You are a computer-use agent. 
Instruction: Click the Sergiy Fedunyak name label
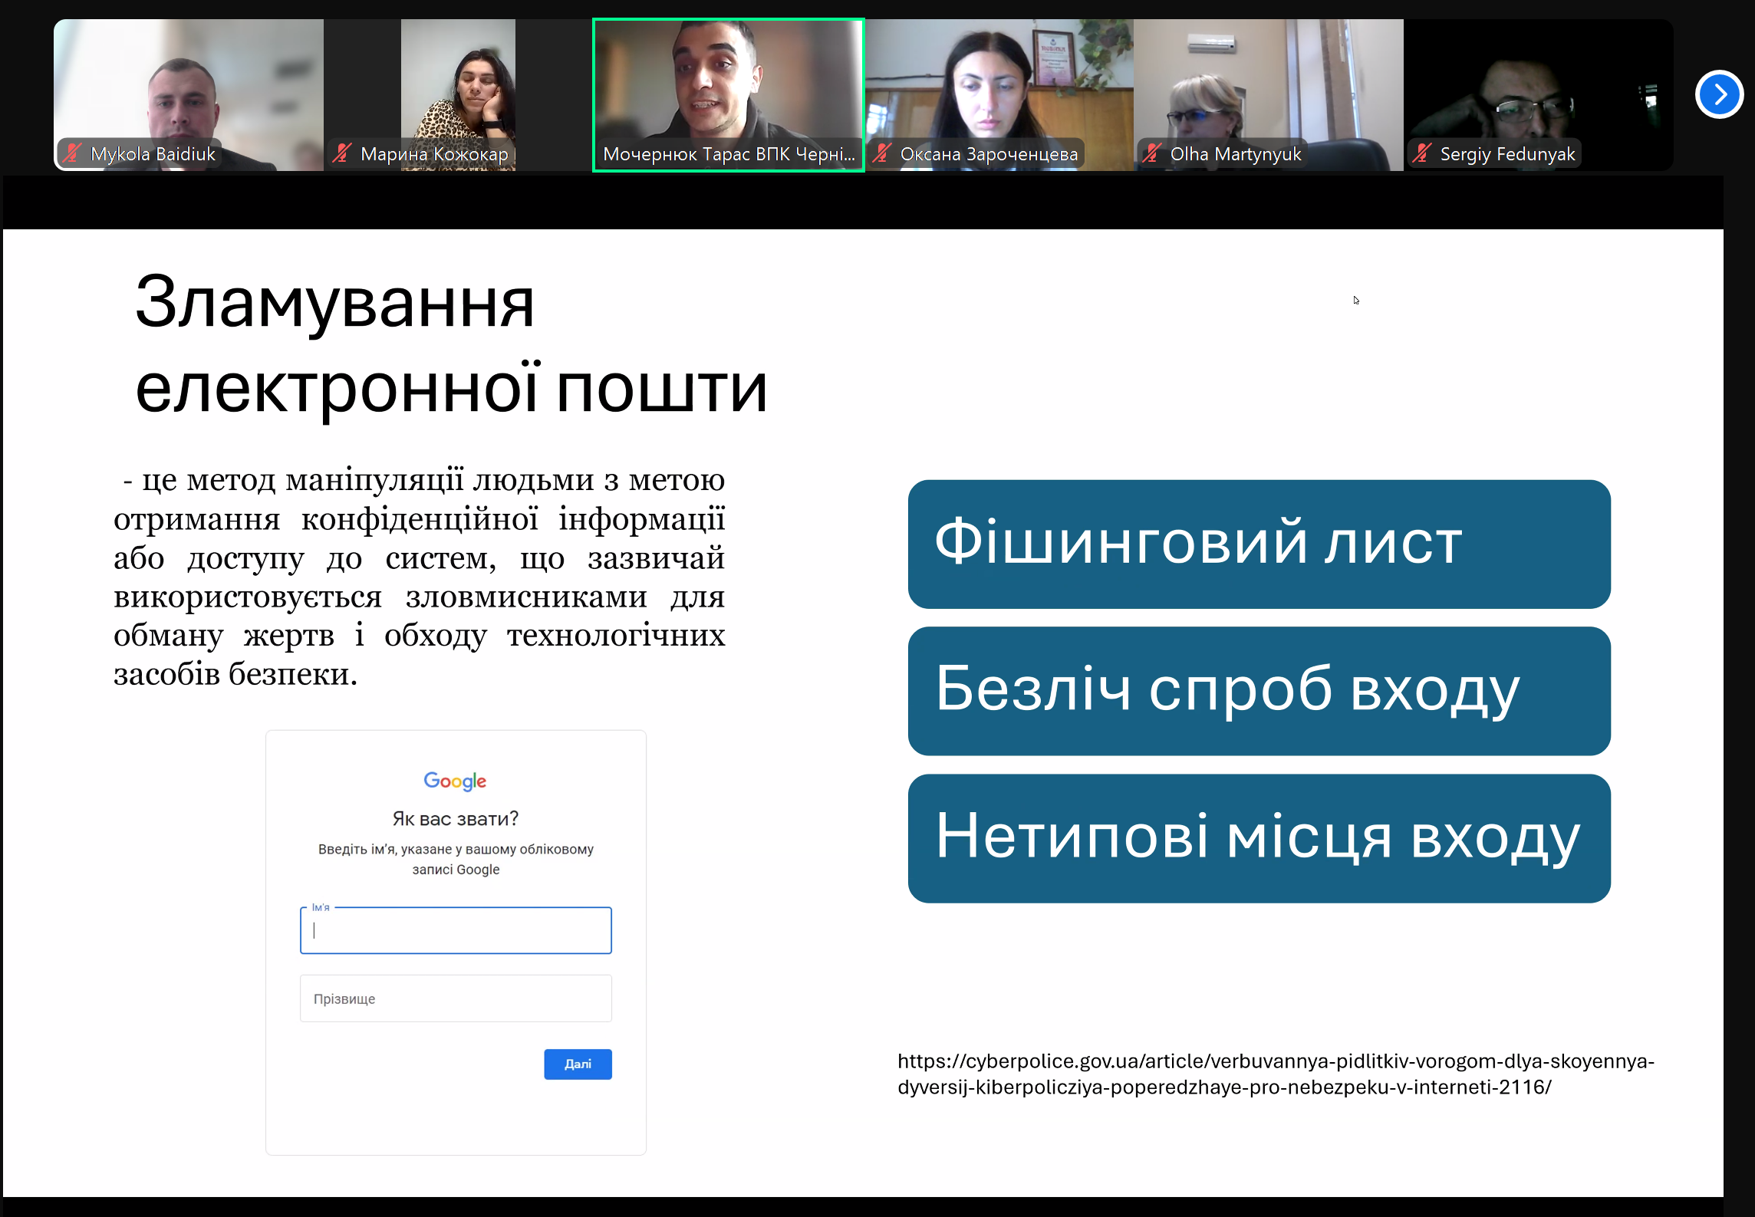pyautogui.click(x=1507, y=154)
